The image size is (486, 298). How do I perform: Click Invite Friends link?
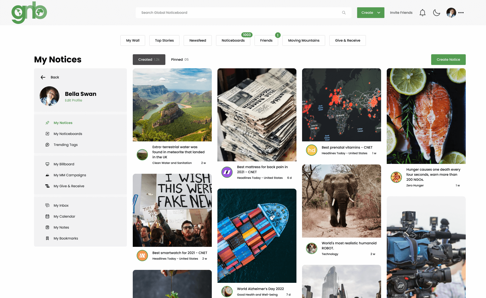401,13
